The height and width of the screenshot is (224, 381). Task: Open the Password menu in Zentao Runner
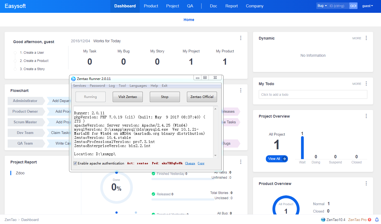click(x=97, y=86)
